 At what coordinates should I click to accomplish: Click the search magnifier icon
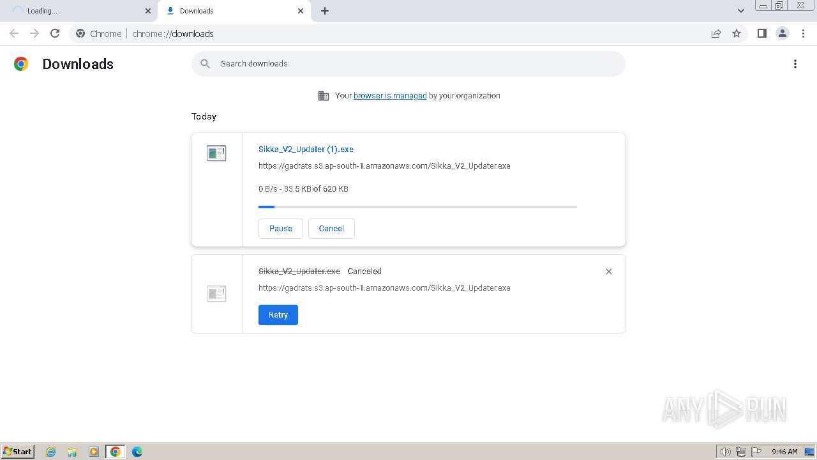coord(205,64)
